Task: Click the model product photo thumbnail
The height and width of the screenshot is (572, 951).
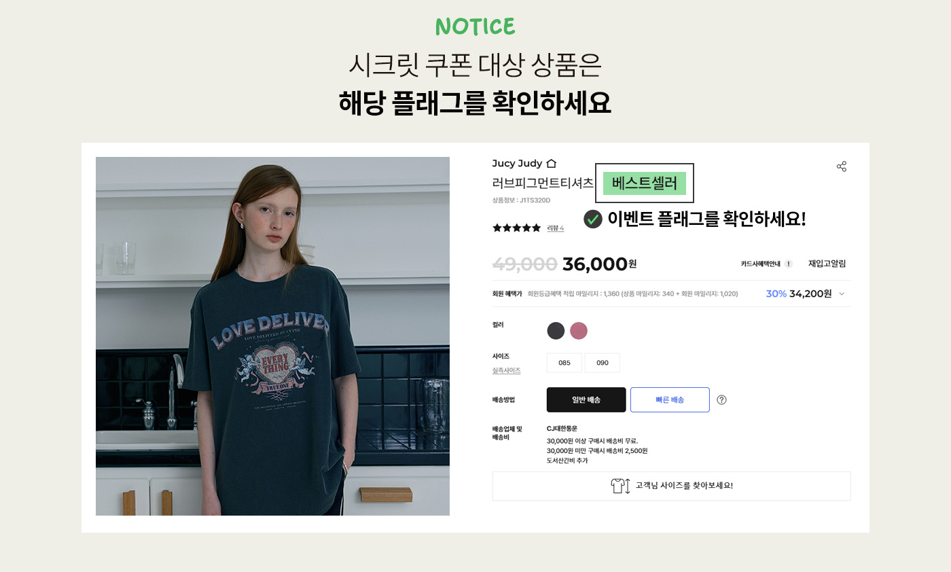Action: click(x=272, y=336)
